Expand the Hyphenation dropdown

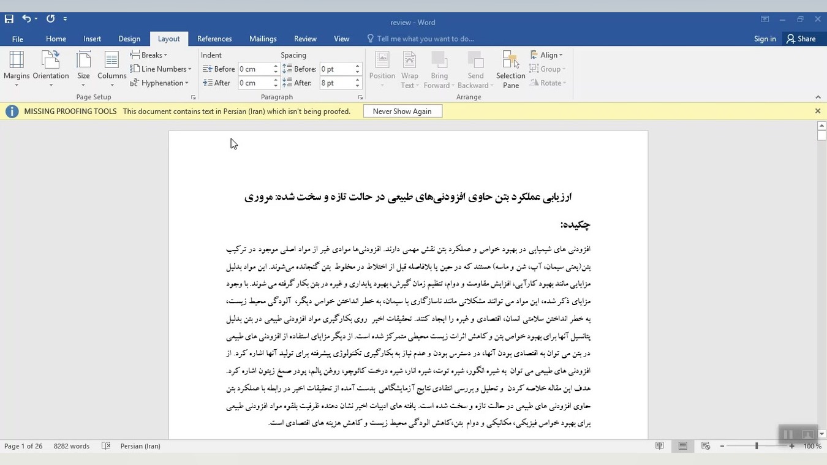(x=159, y=83)
